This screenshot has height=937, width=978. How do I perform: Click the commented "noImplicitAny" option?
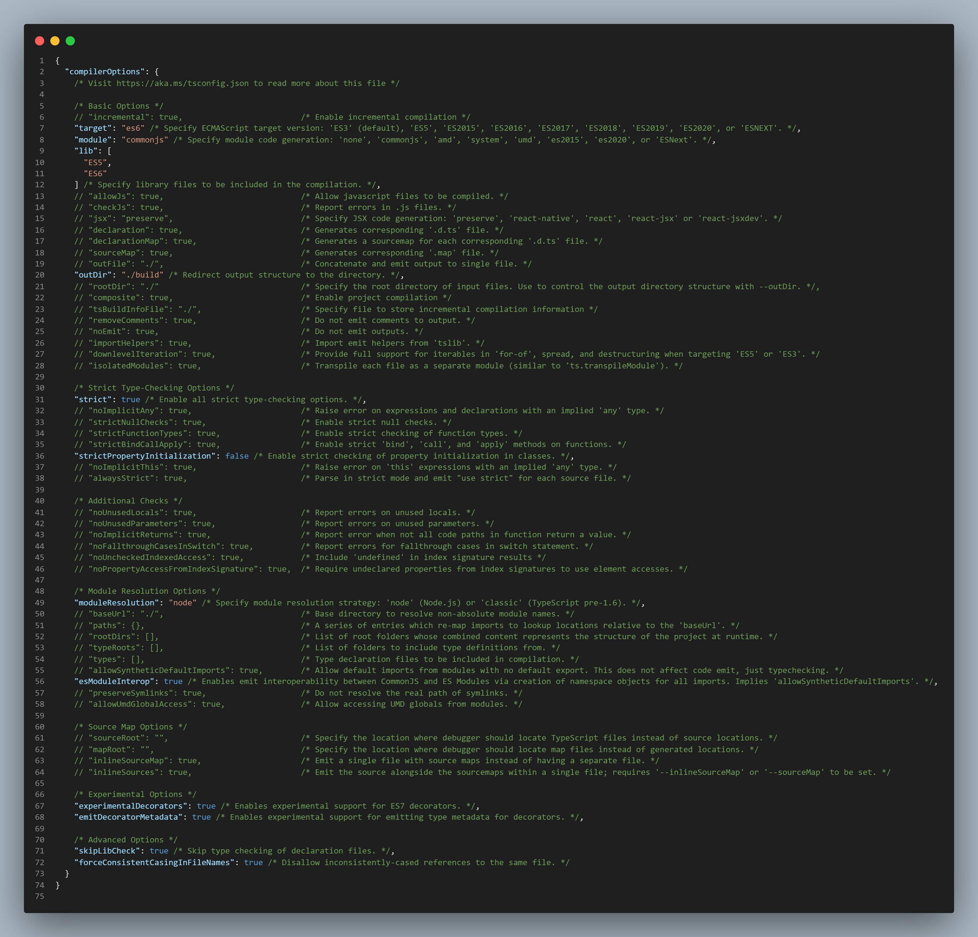click(x=133, y=410)
